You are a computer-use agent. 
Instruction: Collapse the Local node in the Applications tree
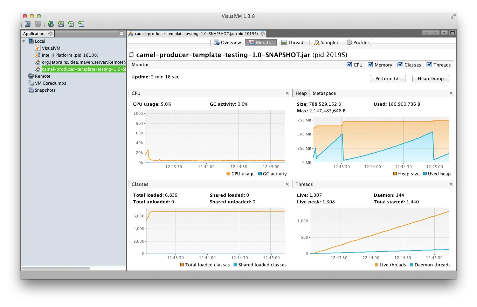(24, 41)
